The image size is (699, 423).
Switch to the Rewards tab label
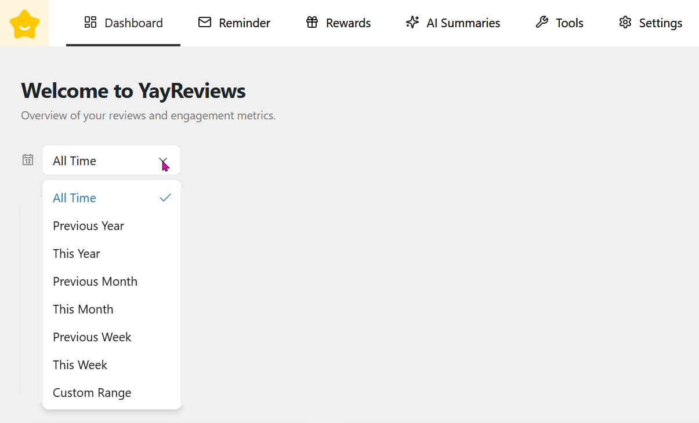pos(348,23)
